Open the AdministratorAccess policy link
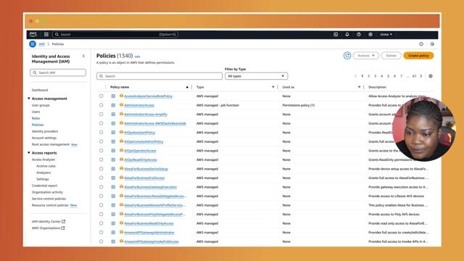The image size is (464, 261). (x=139, y=105)
